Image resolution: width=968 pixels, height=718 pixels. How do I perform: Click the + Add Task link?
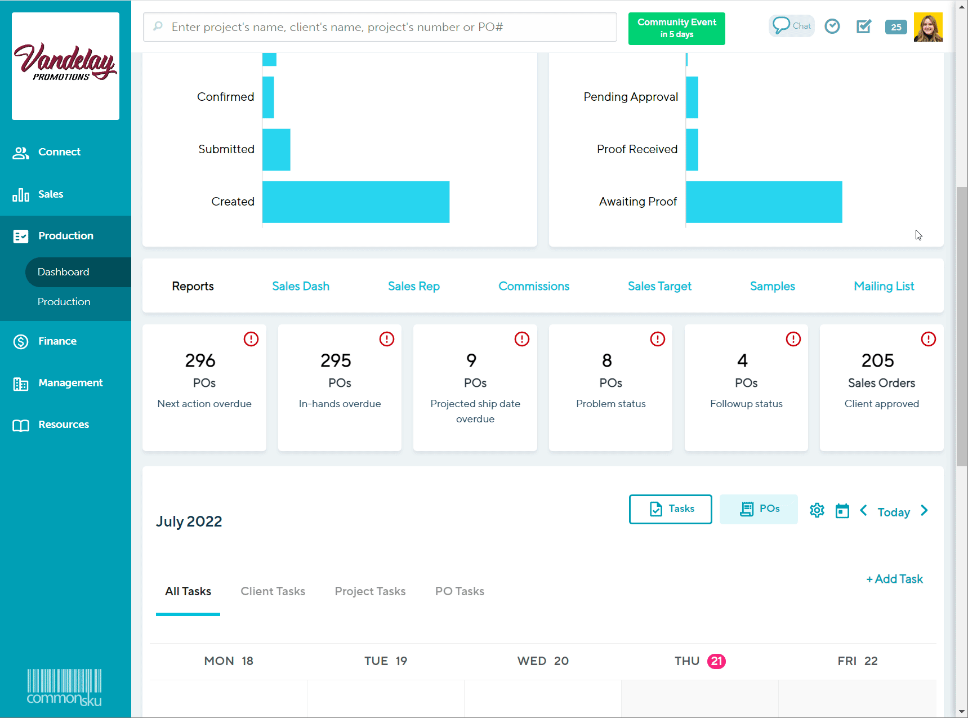894,579
